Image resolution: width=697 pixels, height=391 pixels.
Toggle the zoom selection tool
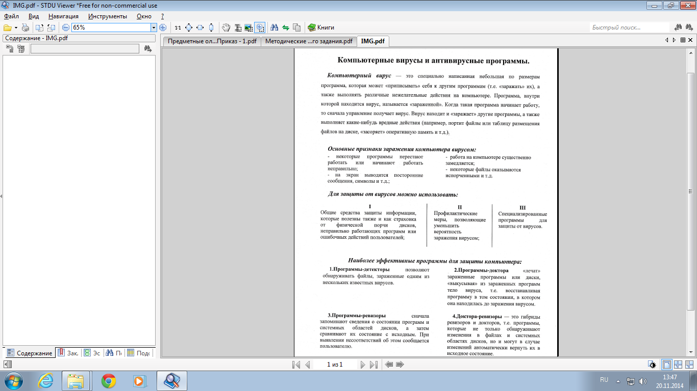260,27
